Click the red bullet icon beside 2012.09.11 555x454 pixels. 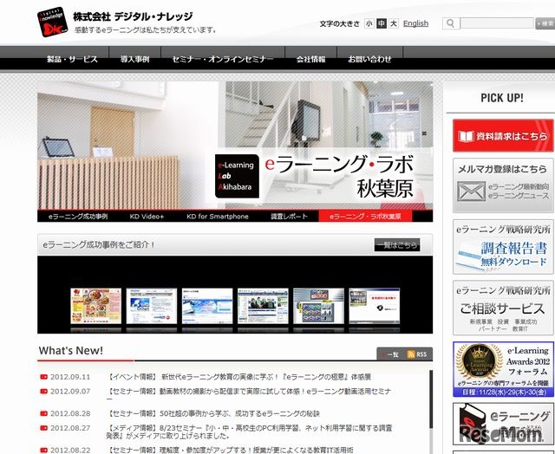[x=44, y=377]
